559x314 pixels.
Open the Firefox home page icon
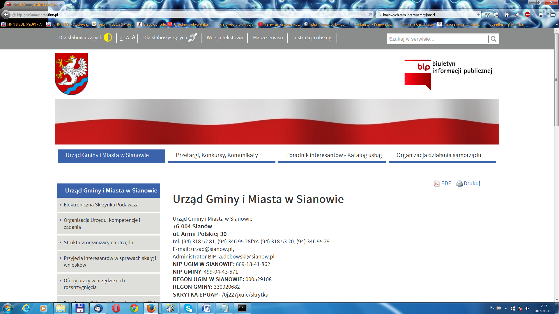[507, 15]
